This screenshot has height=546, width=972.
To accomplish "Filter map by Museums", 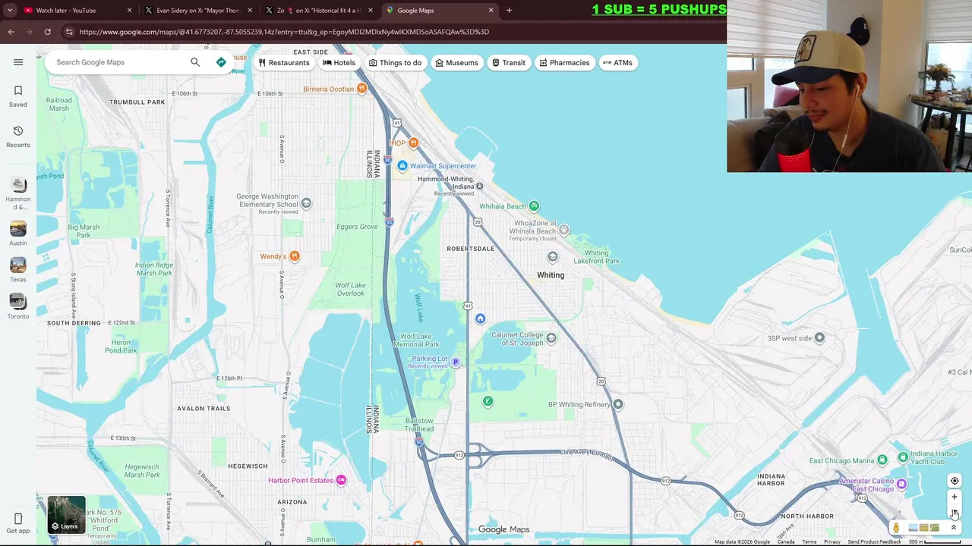I will pos(456,63).
